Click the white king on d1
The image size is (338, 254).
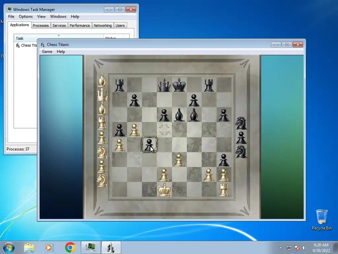164,190
